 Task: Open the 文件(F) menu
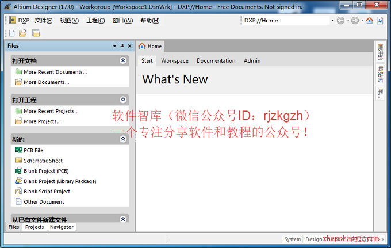(x=44, y=21)
